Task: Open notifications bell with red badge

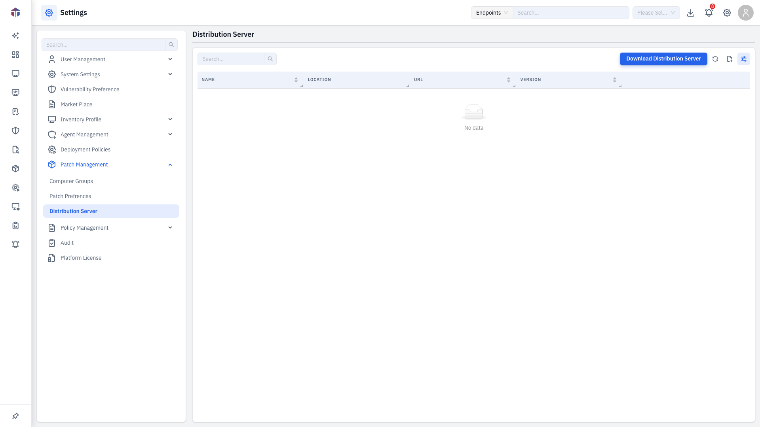Action: click(x=709, y=13)
